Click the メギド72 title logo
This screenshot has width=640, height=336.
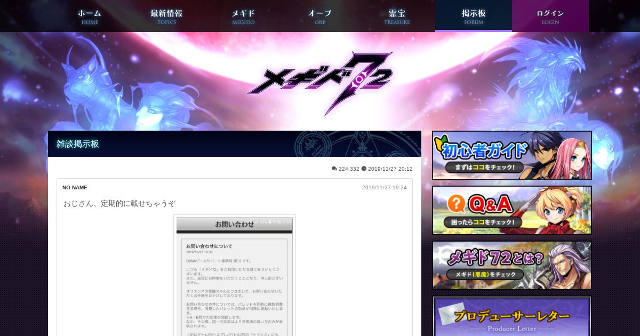(320, 83)
